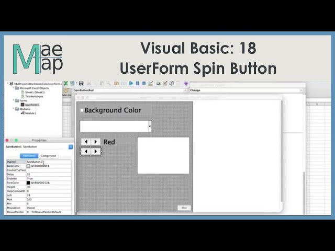This screenshot has height=251, width=335.
Task: Click the Max property value 255
Action: [49, 199]
